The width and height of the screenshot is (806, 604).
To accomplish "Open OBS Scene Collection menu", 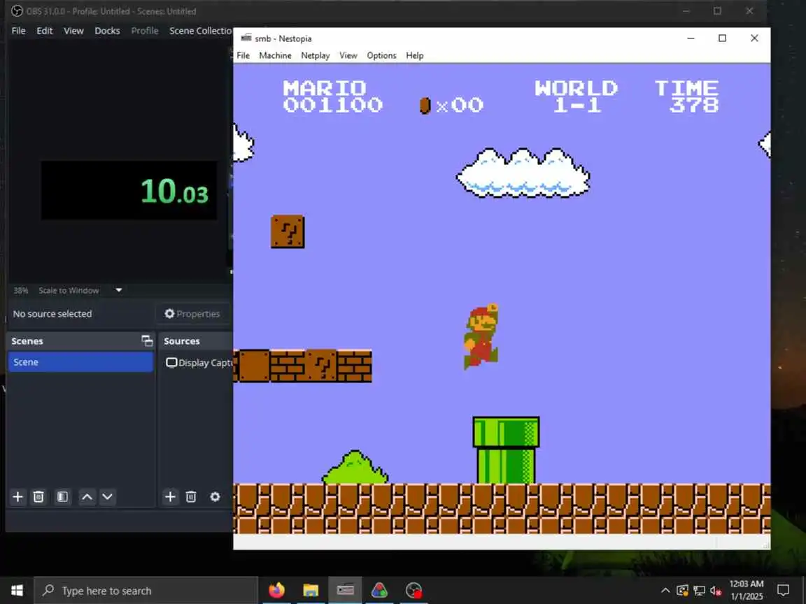I will (x=201, y=31).
